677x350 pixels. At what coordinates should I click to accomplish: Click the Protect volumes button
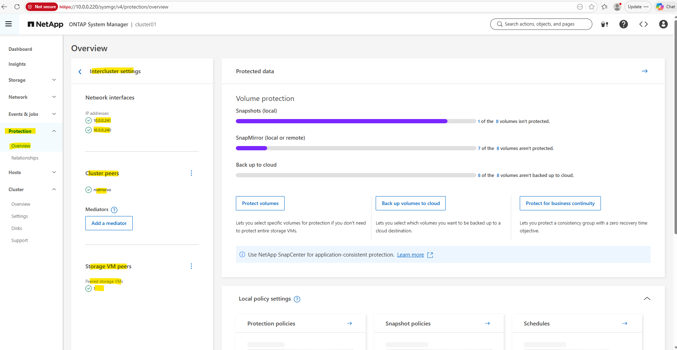pyautogui.click(x=260, y=203)
